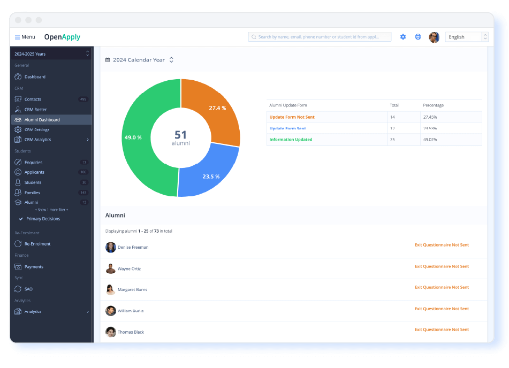Click the Contacts card icon
The image size is (509, 368).
tap(18, 99)
